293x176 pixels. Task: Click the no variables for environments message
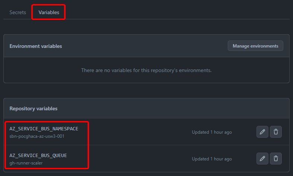[146, 70]
